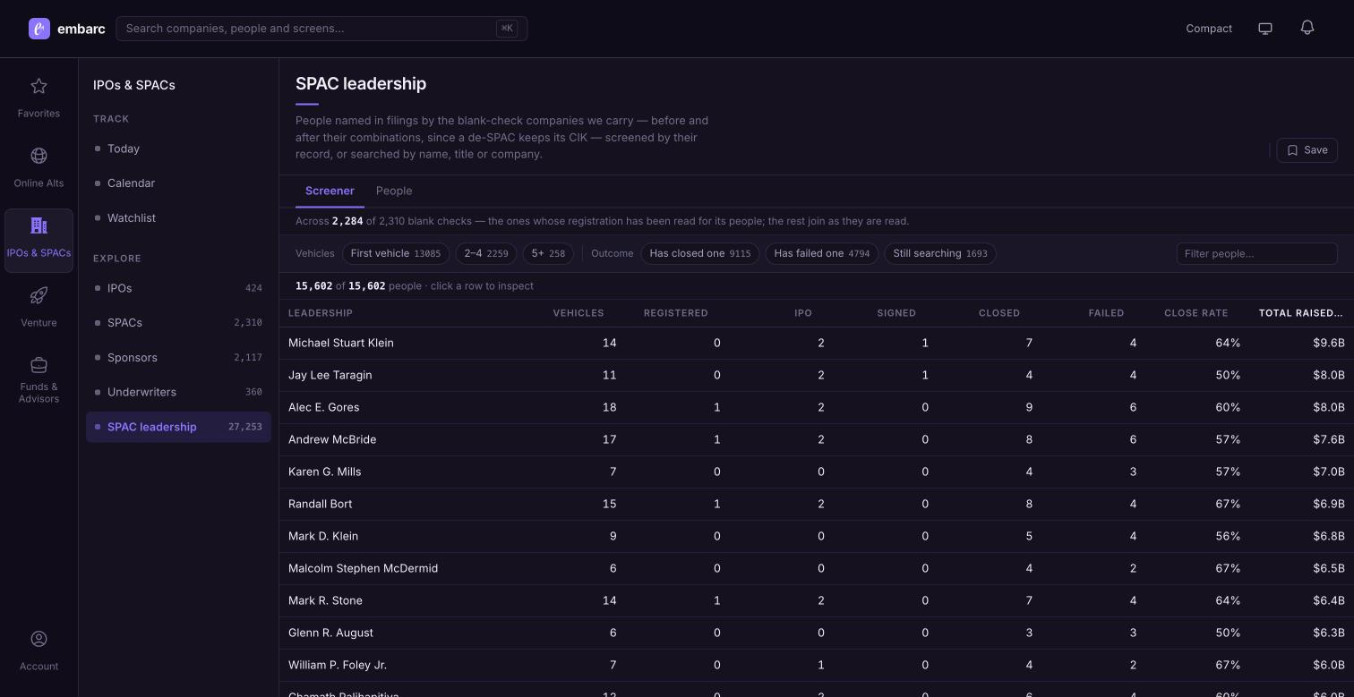The height and width of the screenshot is (697, 1354).
Task: Open IPOs explore item
Action: click(x=178, y=288)
